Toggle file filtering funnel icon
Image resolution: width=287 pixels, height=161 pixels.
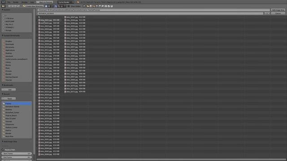click(84, 6)
